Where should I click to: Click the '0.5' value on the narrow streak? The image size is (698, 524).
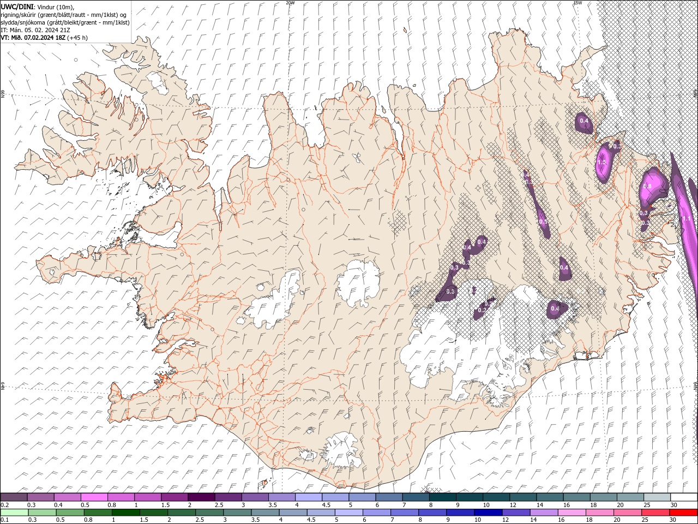click(x=543, y=222)
